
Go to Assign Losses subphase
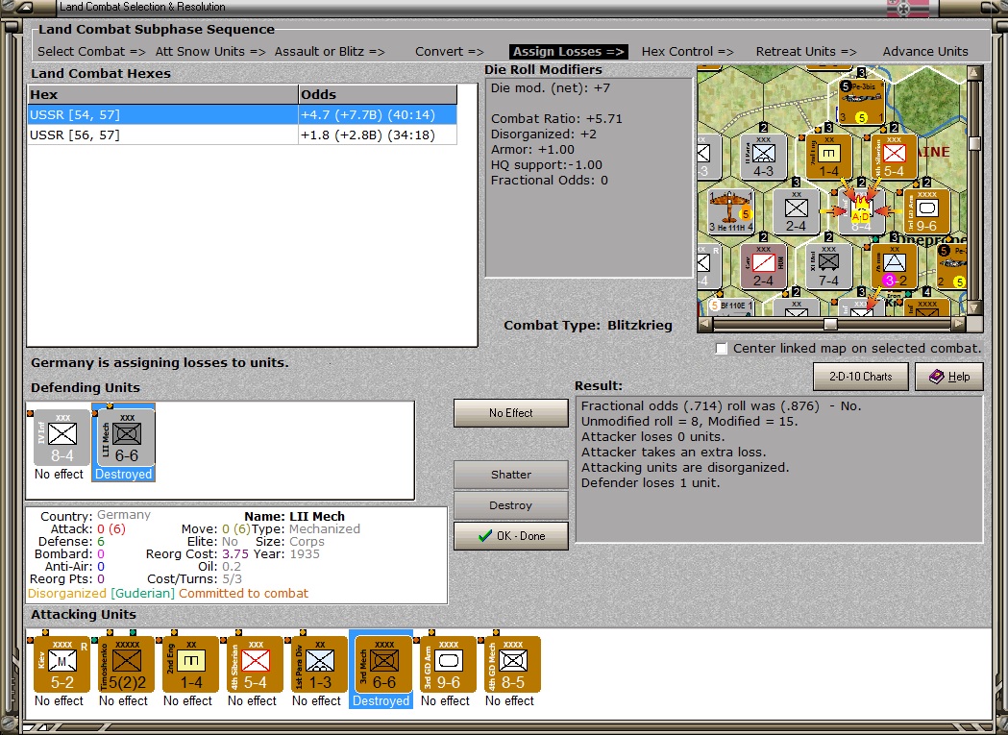coord(568,52)
